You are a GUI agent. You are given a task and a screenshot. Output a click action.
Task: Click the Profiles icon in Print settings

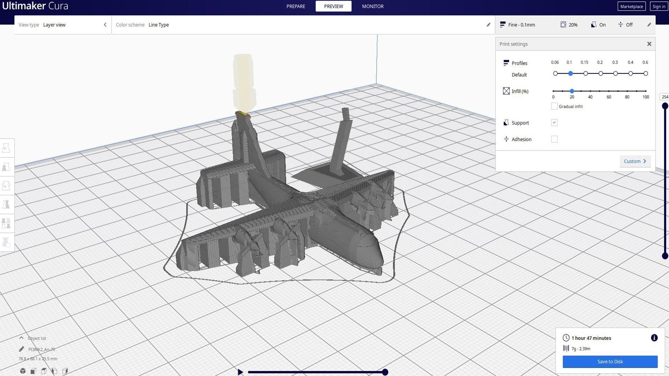pos(506,63)
